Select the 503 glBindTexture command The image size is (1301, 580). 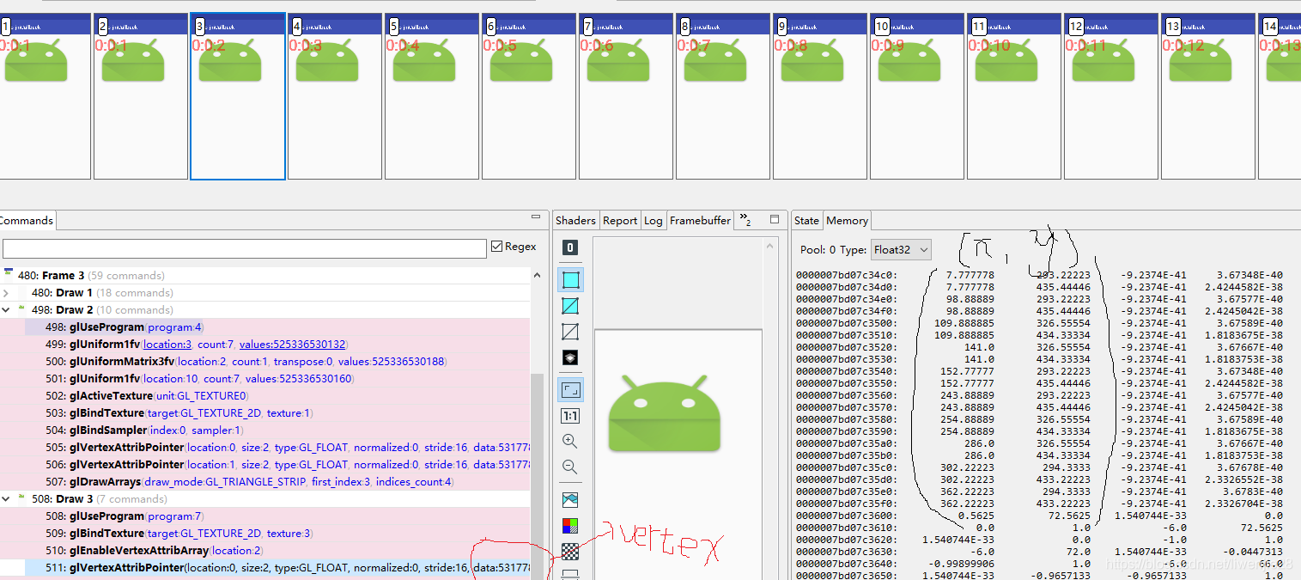(264, 413)
